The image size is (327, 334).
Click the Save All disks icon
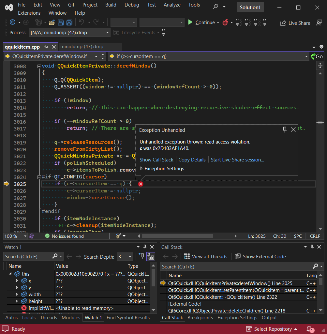click(x=69, y=23)
